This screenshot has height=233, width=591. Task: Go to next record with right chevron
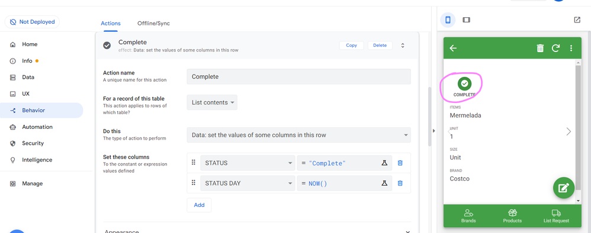point(568,131)
